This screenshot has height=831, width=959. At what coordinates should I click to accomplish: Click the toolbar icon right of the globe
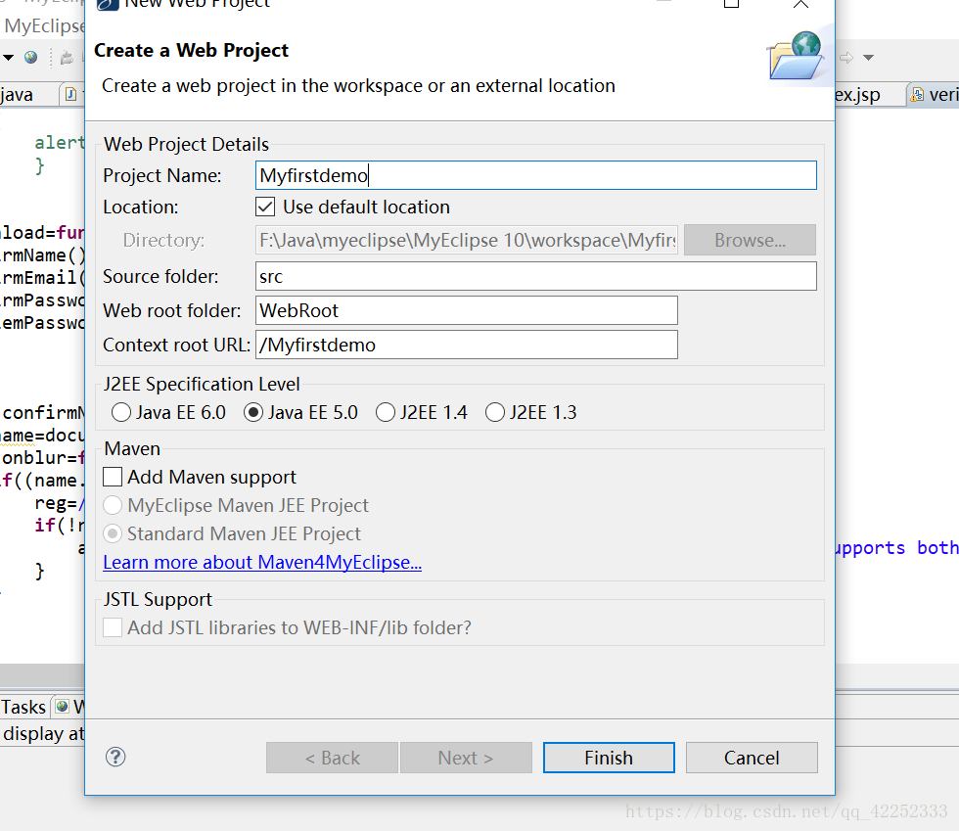tap(67, 58)
